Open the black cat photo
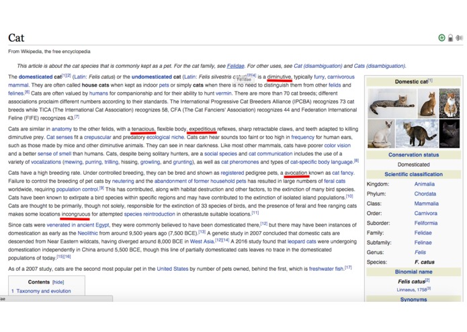Viewport: 467px width, 332px height. point(450,134)
